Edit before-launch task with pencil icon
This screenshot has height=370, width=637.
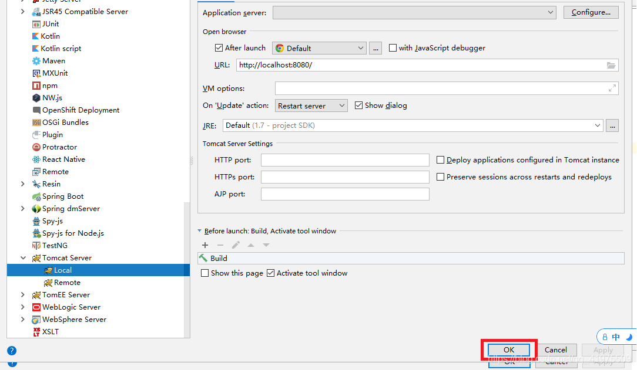236,245
